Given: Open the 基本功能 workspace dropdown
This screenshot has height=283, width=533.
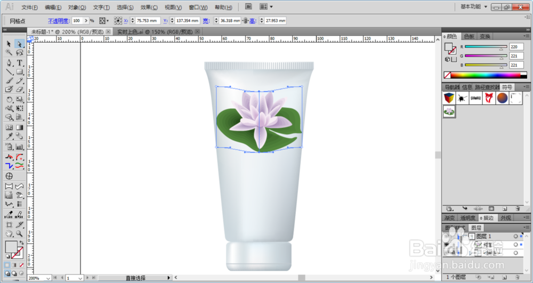Looking at the screenshot, I should 474,6.
